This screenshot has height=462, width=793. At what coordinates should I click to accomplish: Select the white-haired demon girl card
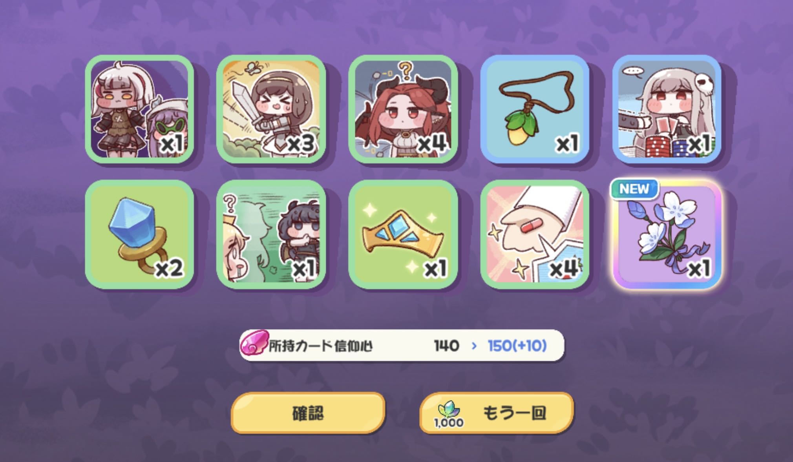coord(139,109)
